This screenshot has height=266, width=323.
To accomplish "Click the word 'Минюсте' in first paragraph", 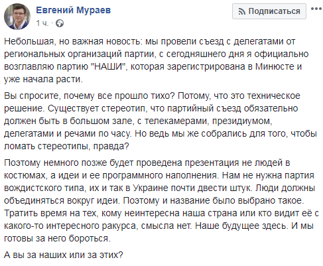I will tap(275, 66).
